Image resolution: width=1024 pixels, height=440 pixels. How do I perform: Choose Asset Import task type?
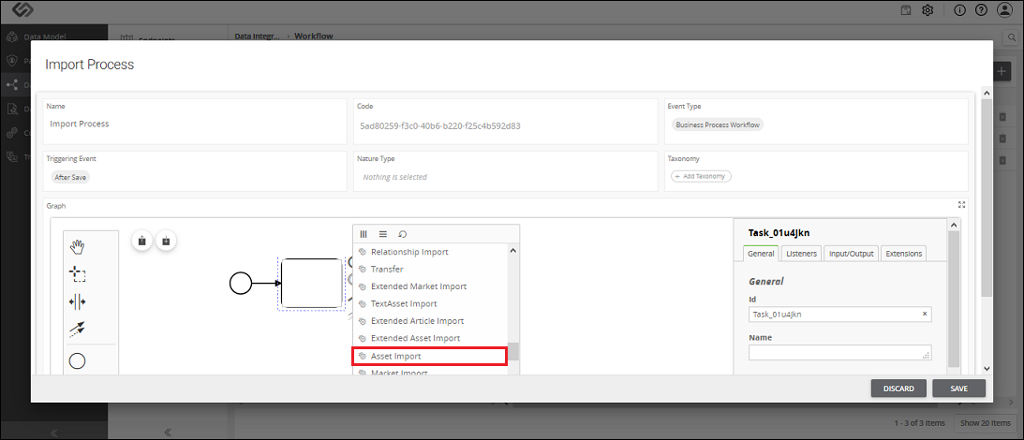click(430, 356)
